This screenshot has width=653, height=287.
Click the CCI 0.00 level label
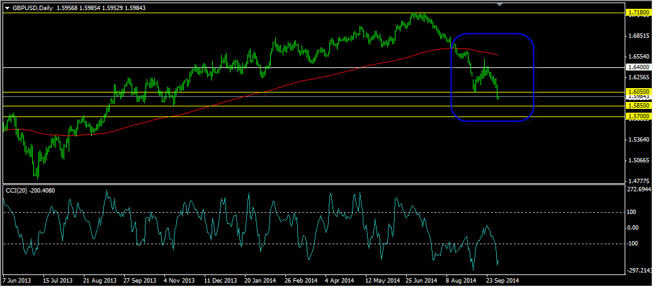633,228
